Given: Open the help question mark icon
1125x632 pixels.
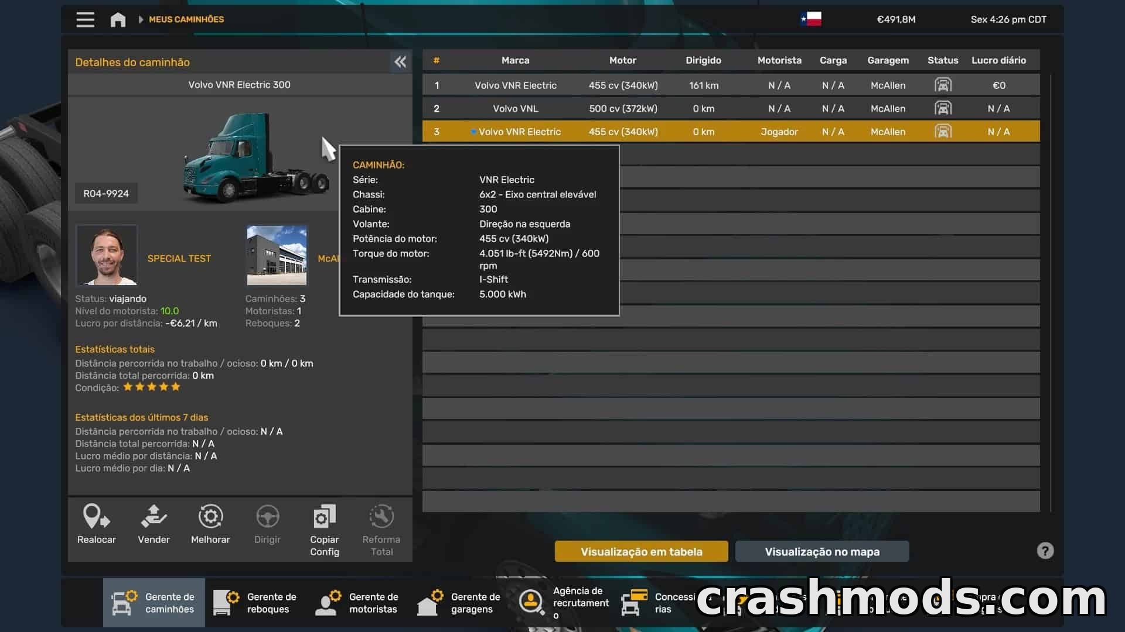Looking at the screenshot, I should point(1045,551).
